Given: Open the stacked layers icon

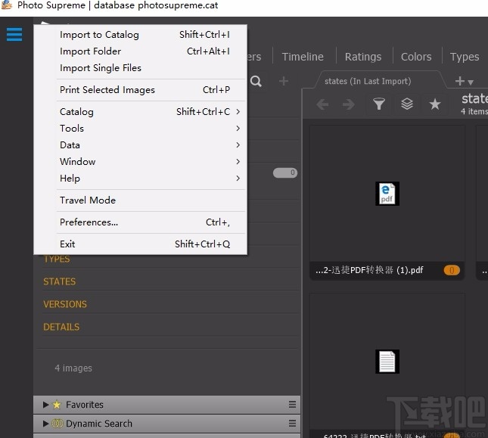Looking at the screenshot, I should pyautogui.click(x=407, y=104).
